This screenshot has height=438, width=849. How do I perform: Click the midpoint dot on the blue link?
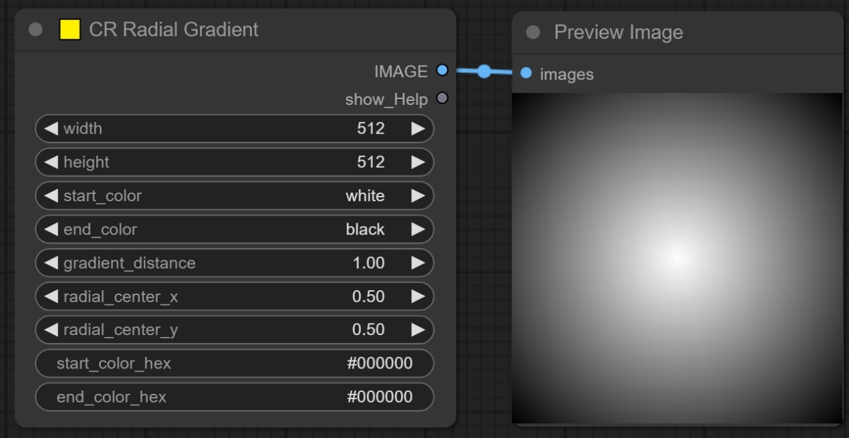pos(484,72)
